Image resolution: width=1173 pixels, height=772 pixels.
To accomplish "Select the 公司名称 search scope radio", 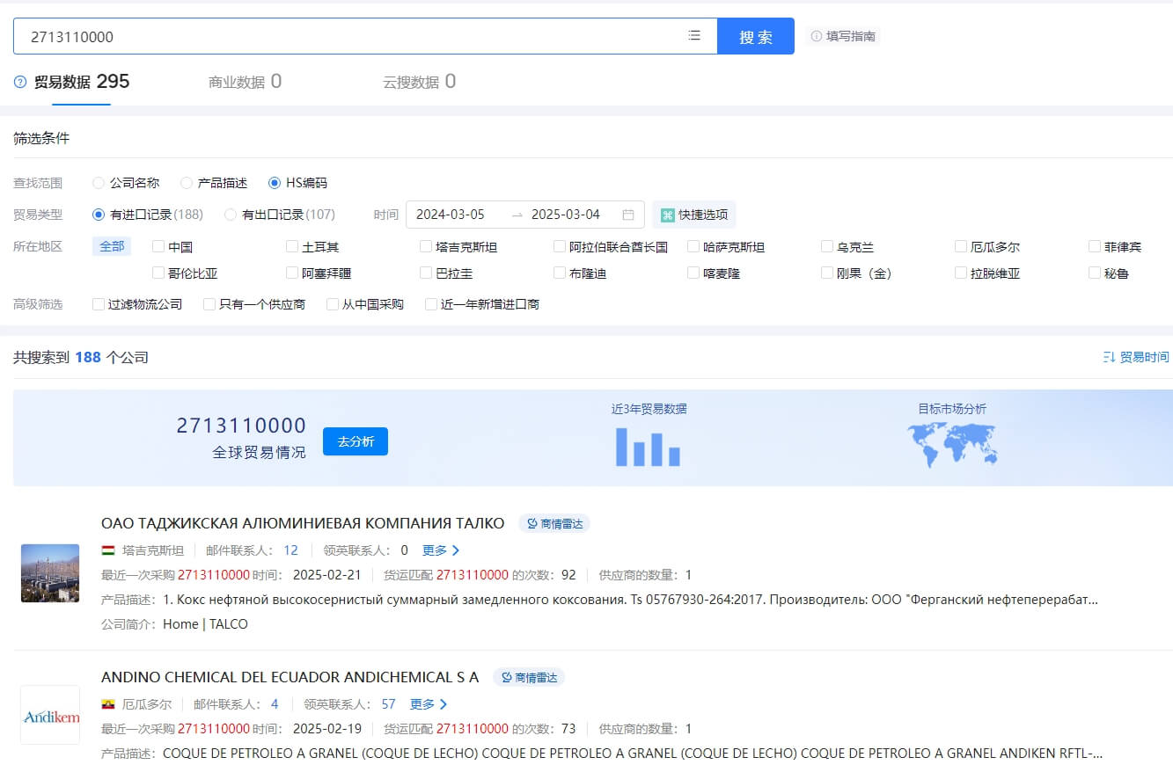I will (99, 183).
